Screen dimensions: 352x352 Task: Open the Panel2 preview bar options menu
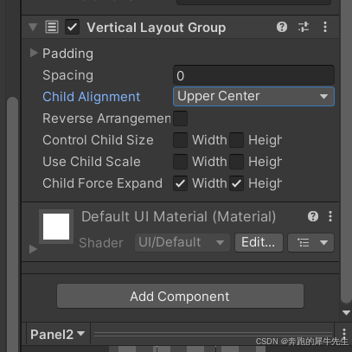coord(344,333)
